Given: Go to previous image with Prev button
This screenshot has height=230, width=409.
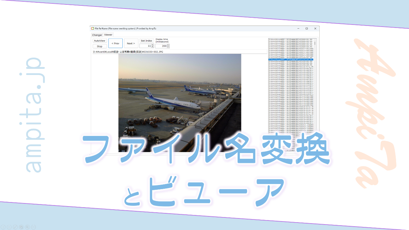Looking at the screenshot, I should point(115,43).
